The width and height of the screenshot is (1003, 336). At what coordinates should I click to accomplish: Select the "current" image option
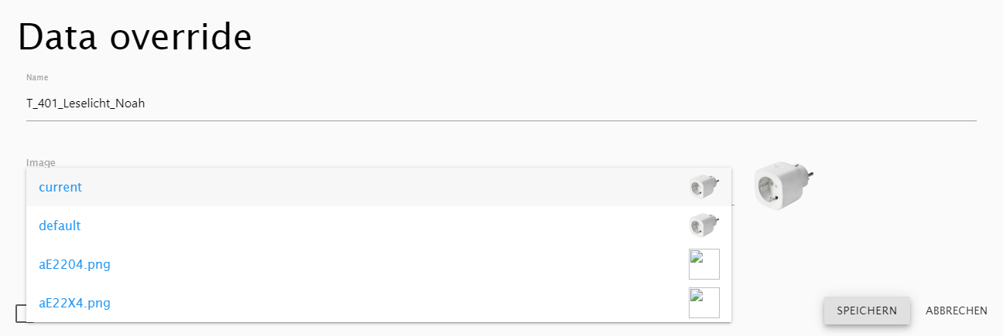click(x=60, y=187)
